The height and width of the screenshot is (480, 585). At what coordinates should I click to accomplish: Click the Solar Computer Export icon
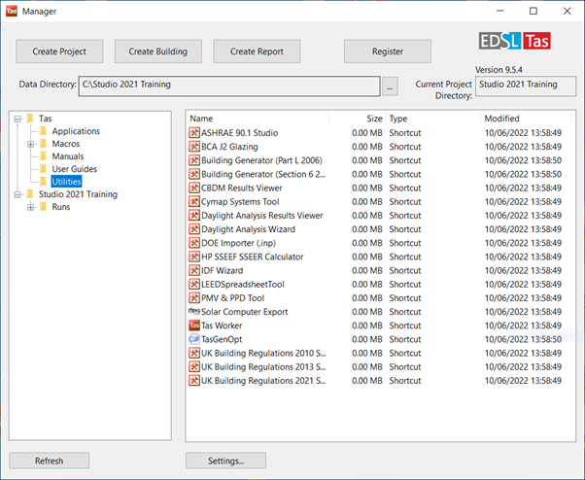point(194,311)
